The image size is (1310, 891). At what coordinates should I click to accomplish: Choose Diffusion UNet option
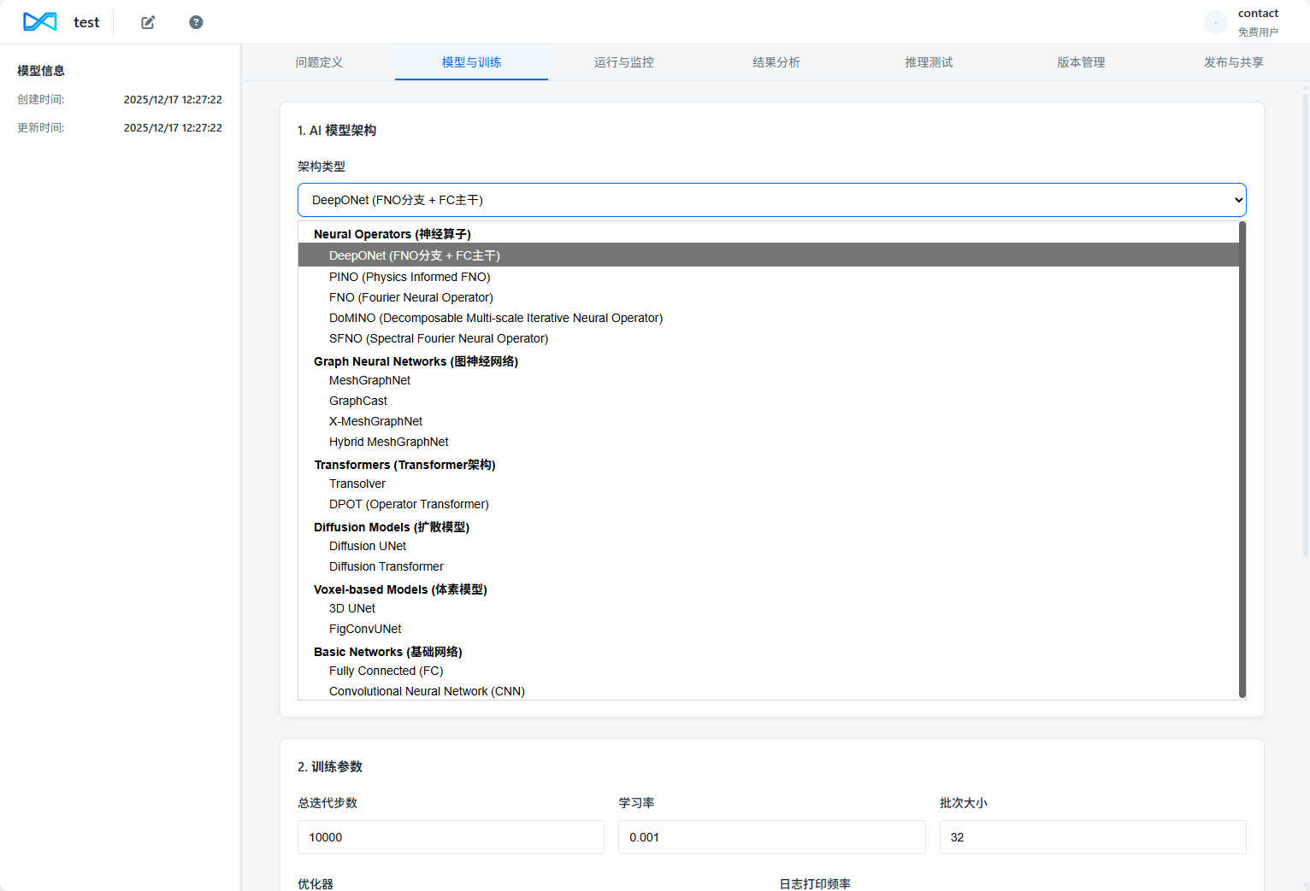(x=368, y=546)
